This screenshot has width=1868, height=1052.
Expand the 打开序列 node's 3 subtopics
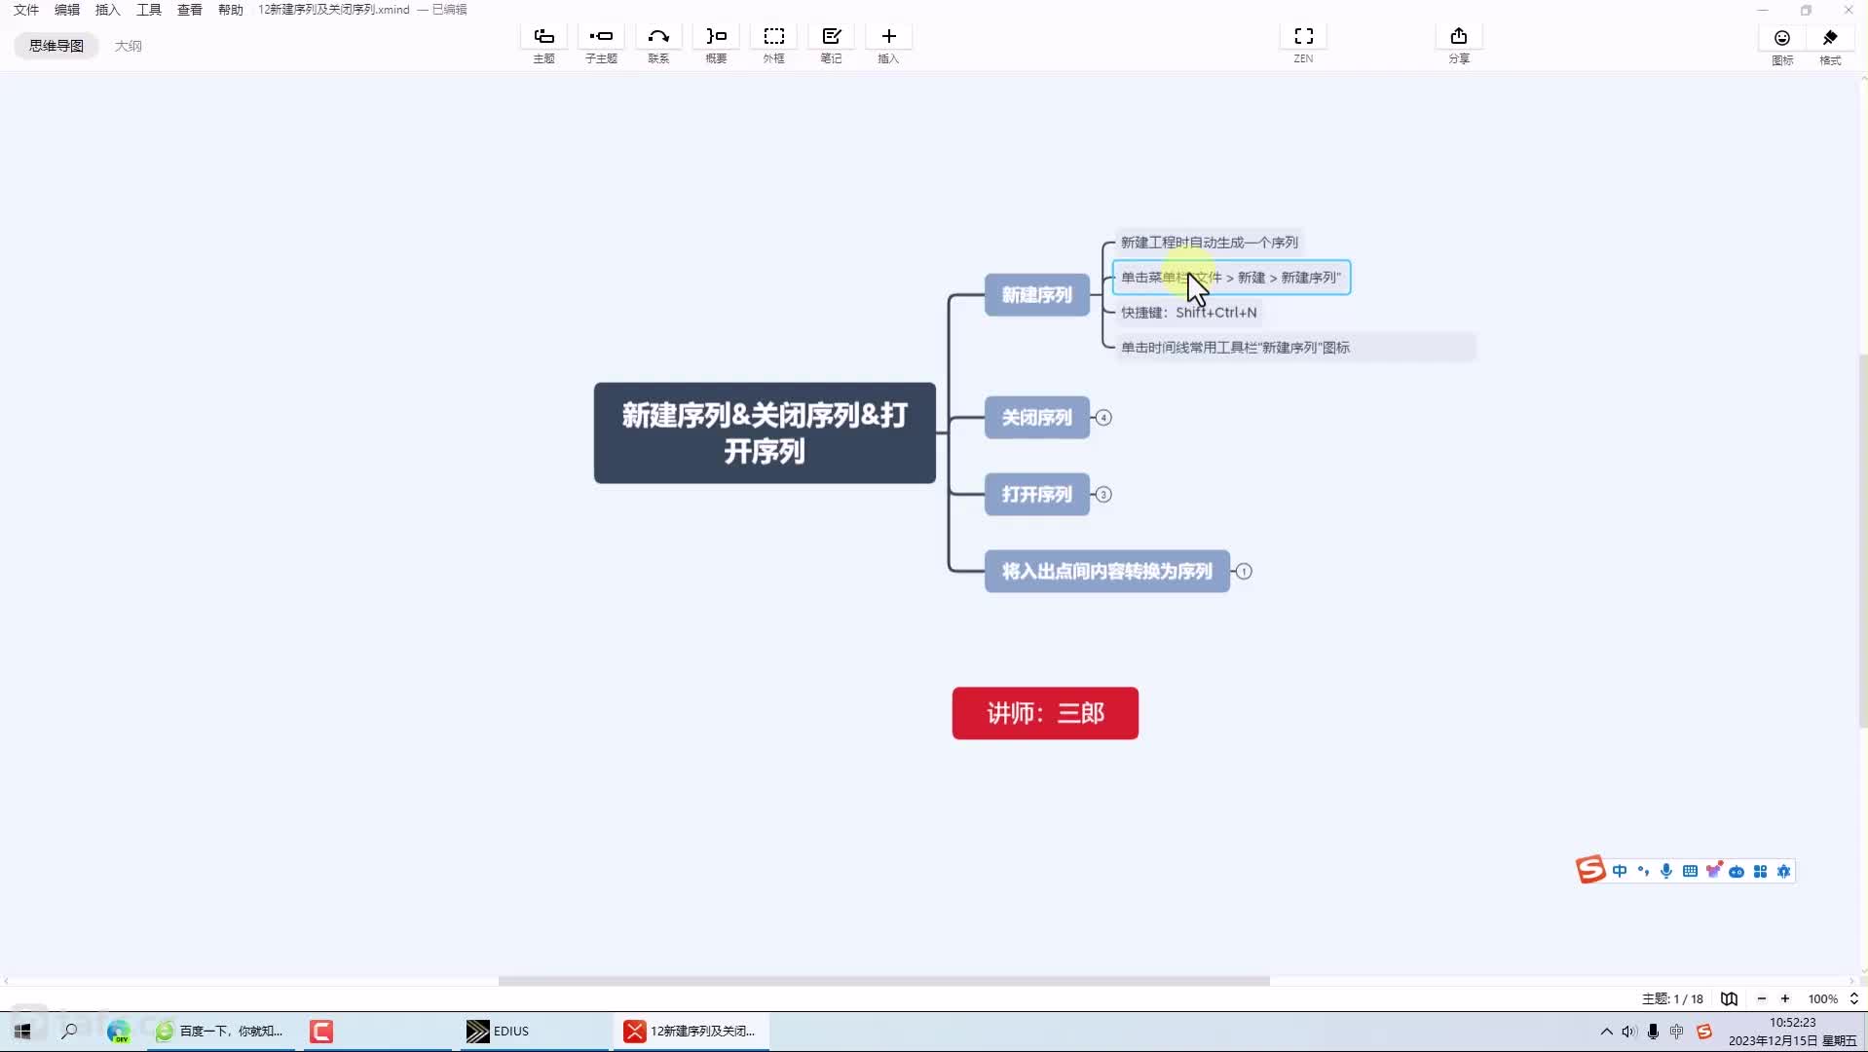click(x=1103, y=495)
